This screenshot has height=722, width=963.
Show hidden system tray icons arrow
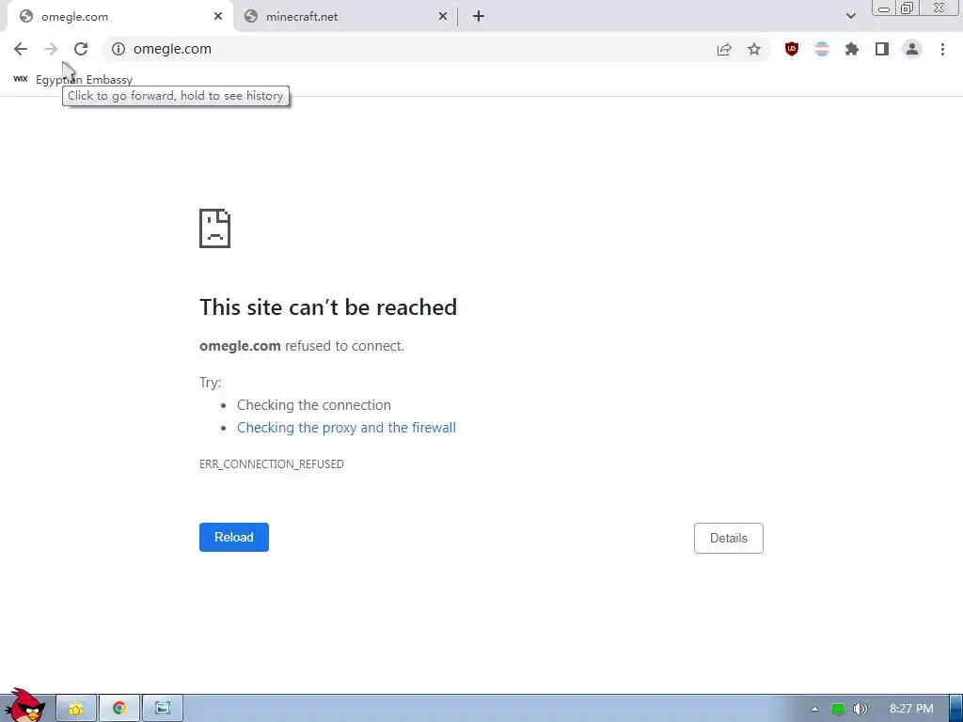click(x=814, y=709)
